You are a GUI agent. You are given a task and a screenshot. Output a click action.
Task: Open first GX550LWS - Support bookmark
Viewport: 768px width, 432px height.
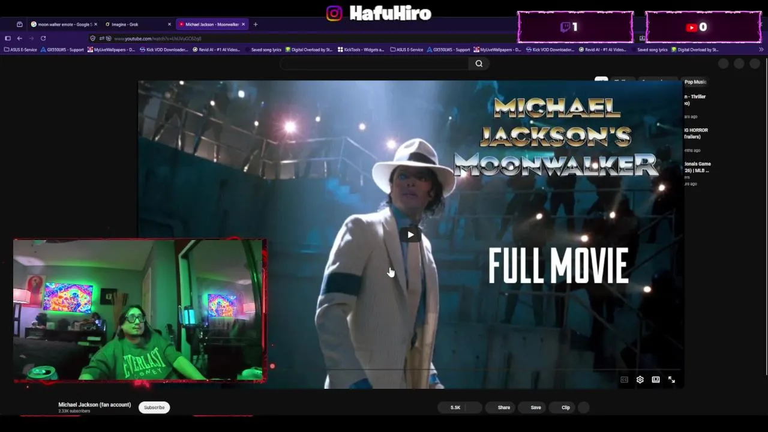(62, 50)
